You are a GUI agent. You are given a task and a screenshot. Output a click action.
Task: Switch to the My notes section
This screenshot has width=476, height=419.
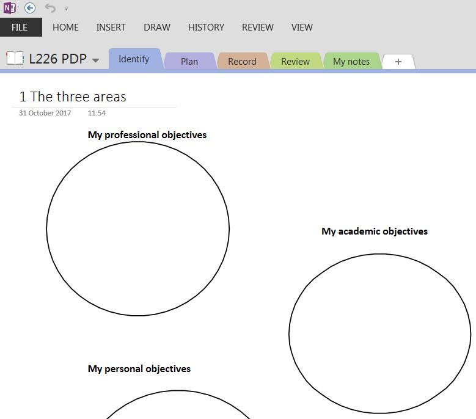(x=351, y=61)
